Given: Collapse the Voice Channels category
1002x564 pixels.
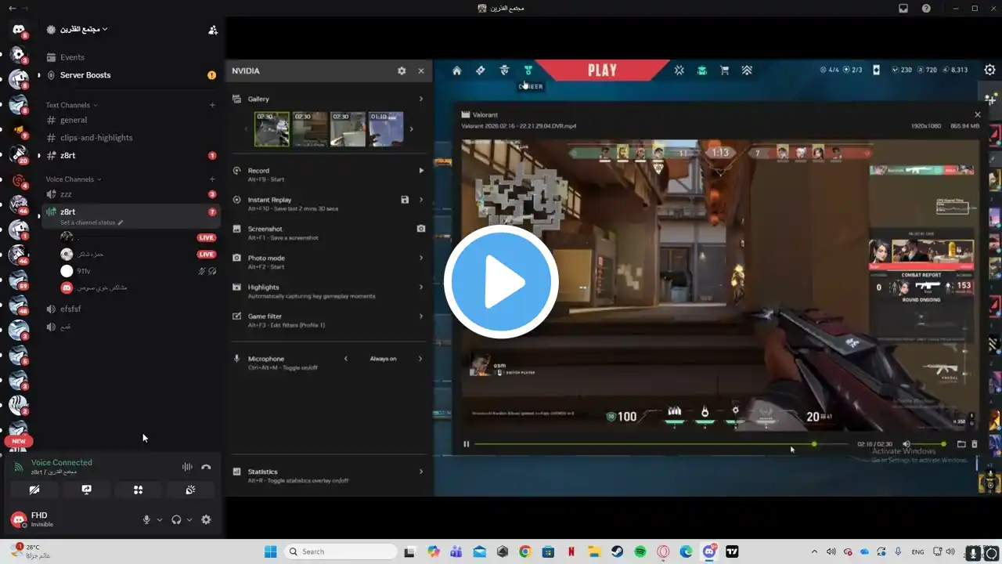Looking at the screenshot, I should coord(74,179).
